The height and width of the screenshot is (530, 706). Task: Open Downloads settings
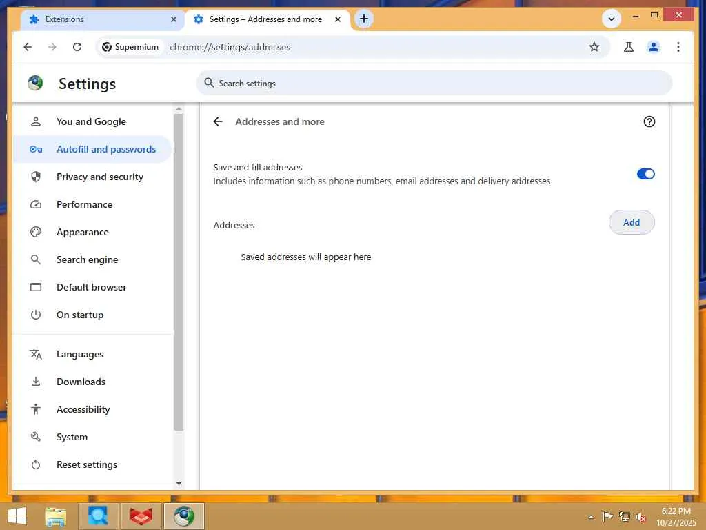click(x=92, y=382)
